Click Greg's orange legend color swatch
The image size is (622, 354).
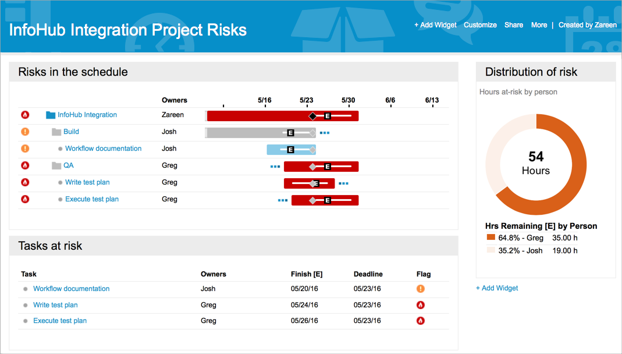click(x=491, y=238)
